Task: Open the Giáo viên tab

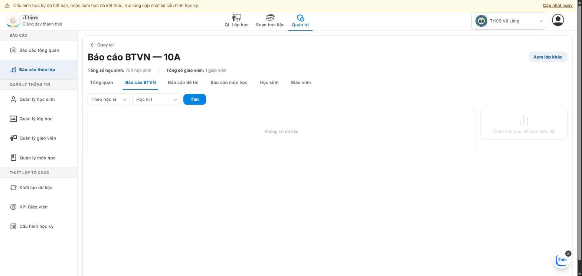Action: point(301,82)
